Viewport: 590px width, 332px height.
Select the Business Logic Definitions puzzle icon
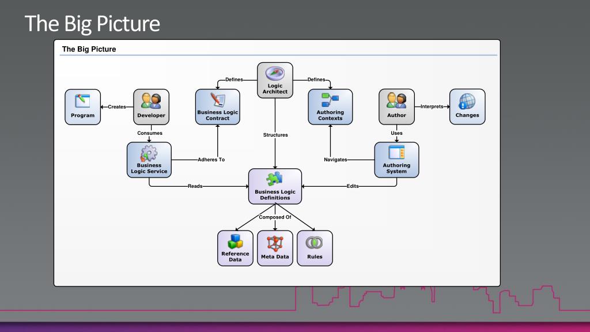[275, 179]
